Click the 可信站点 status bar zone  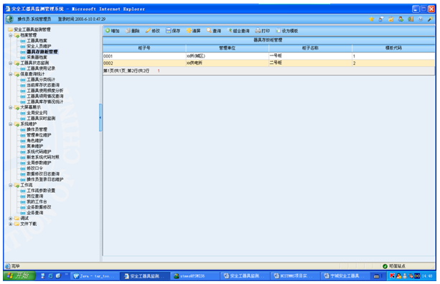pyautogui.click(x=394, y=266)
